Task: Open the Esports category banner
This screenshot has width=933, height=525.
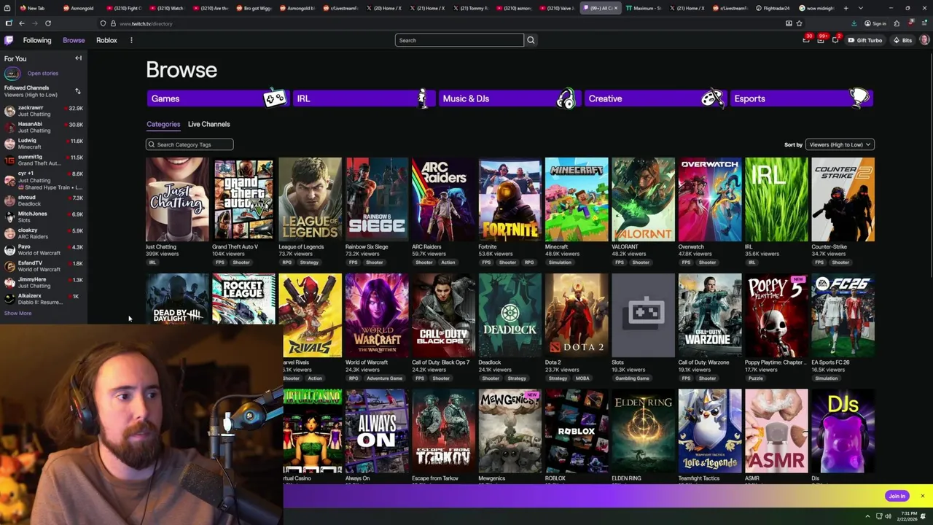Action: pos(801,98)
